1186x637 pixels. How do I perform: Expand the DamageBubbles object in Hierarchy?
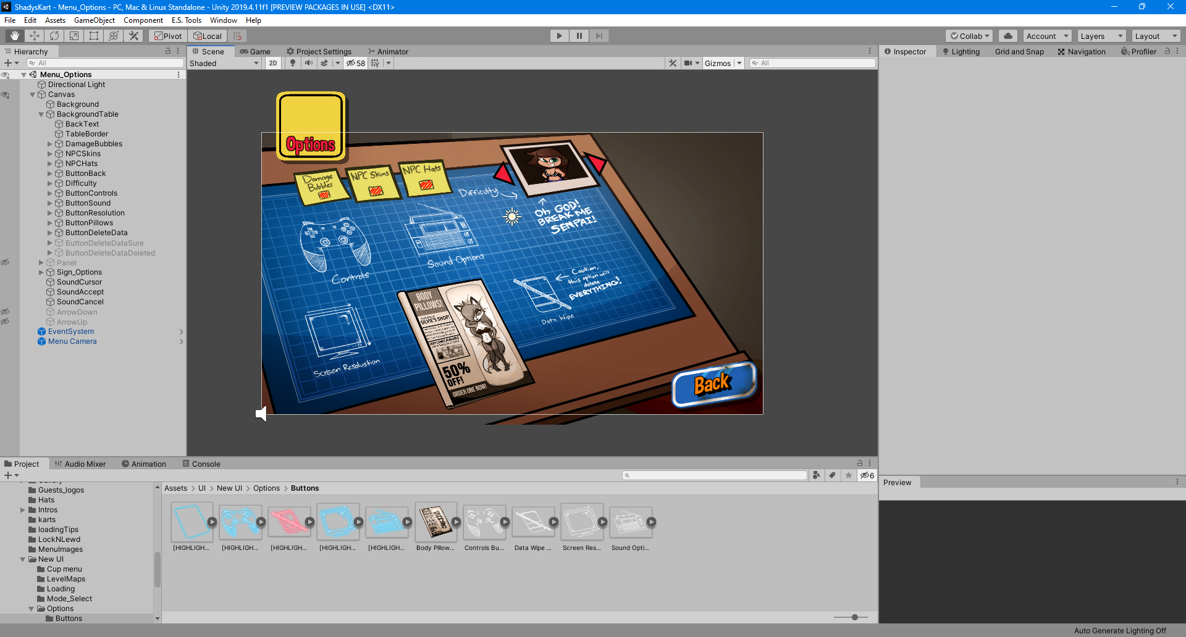[x=50, y=144]
